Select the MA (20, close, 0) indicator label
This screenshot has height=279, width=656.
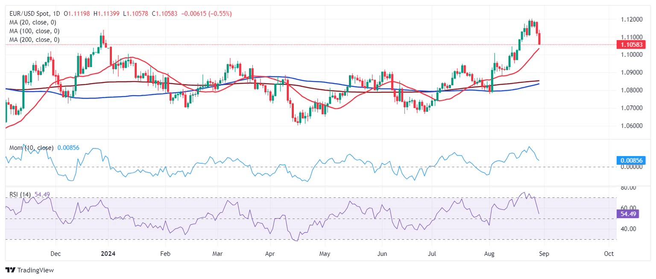[x=32, y=22]
